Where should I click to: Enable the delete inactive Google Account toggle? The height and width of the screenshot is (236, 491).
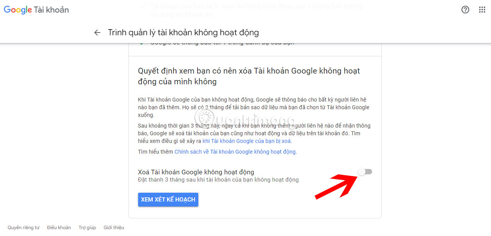pos(365,172)
